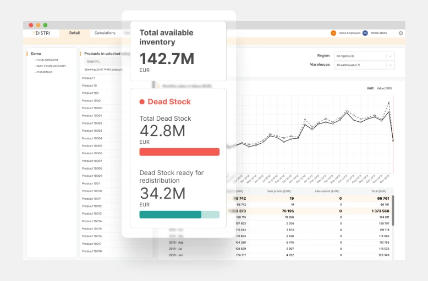Select the FOOD GROCERY category
The height and width of the screenshot is (281, 428).
tap(46, 60)
